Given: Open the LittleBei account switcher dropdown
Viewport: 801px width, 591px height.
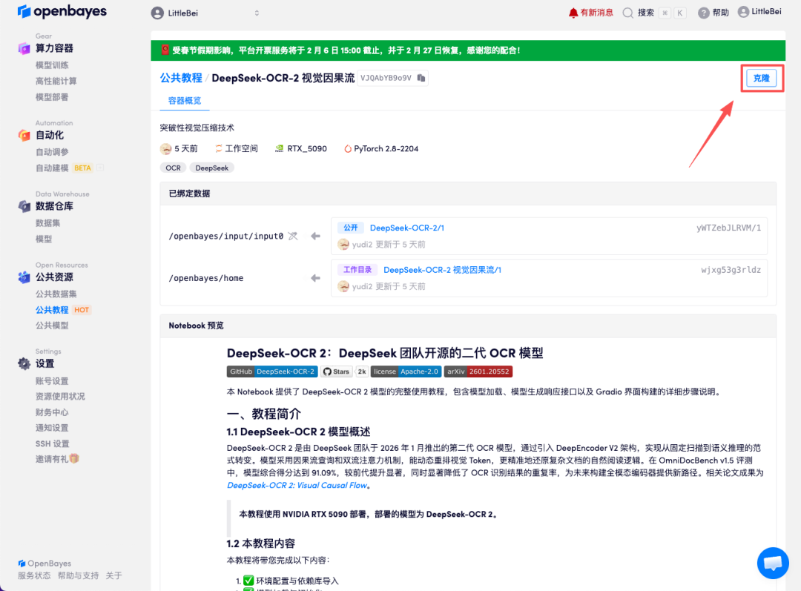Looking at the screenshot, I should [x=206, y=13].
